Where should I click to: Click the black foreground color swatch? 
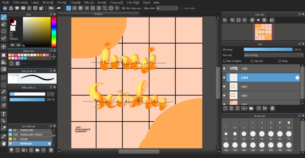point(12,21)
